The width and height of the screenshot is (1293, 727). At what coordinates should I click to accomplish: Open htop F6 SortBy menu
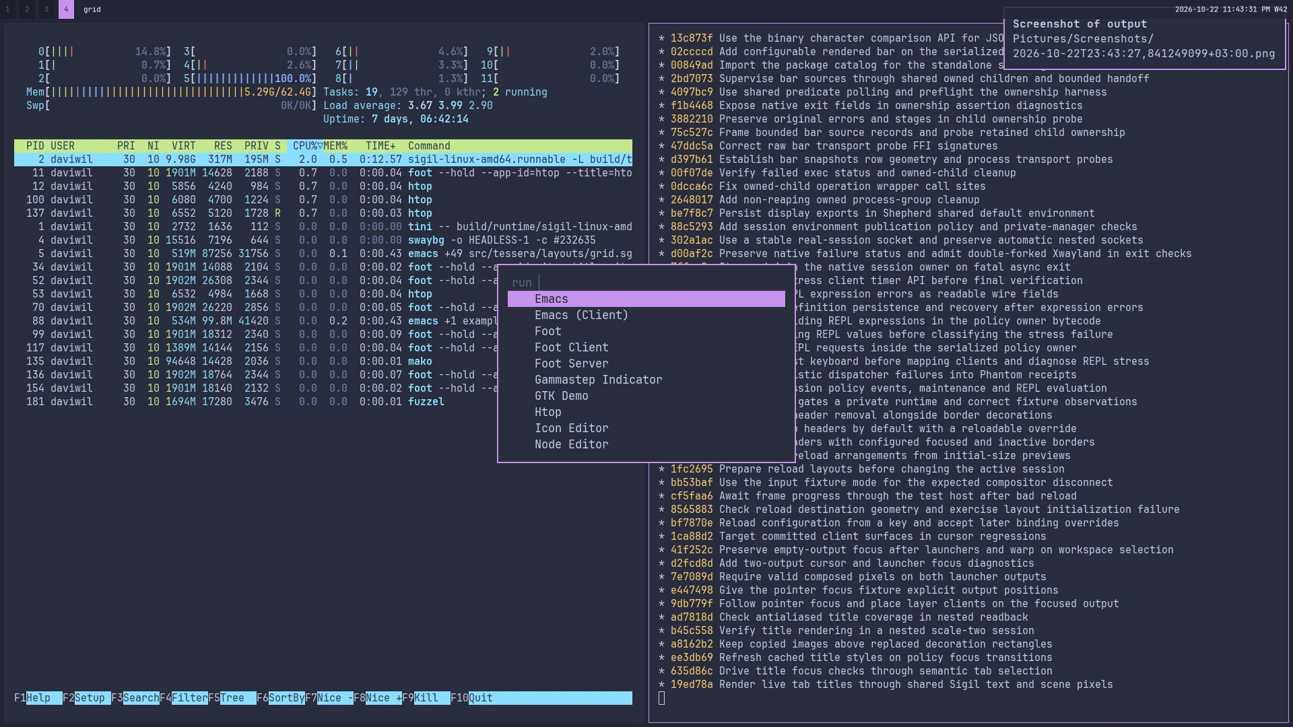tap(281, 698)
